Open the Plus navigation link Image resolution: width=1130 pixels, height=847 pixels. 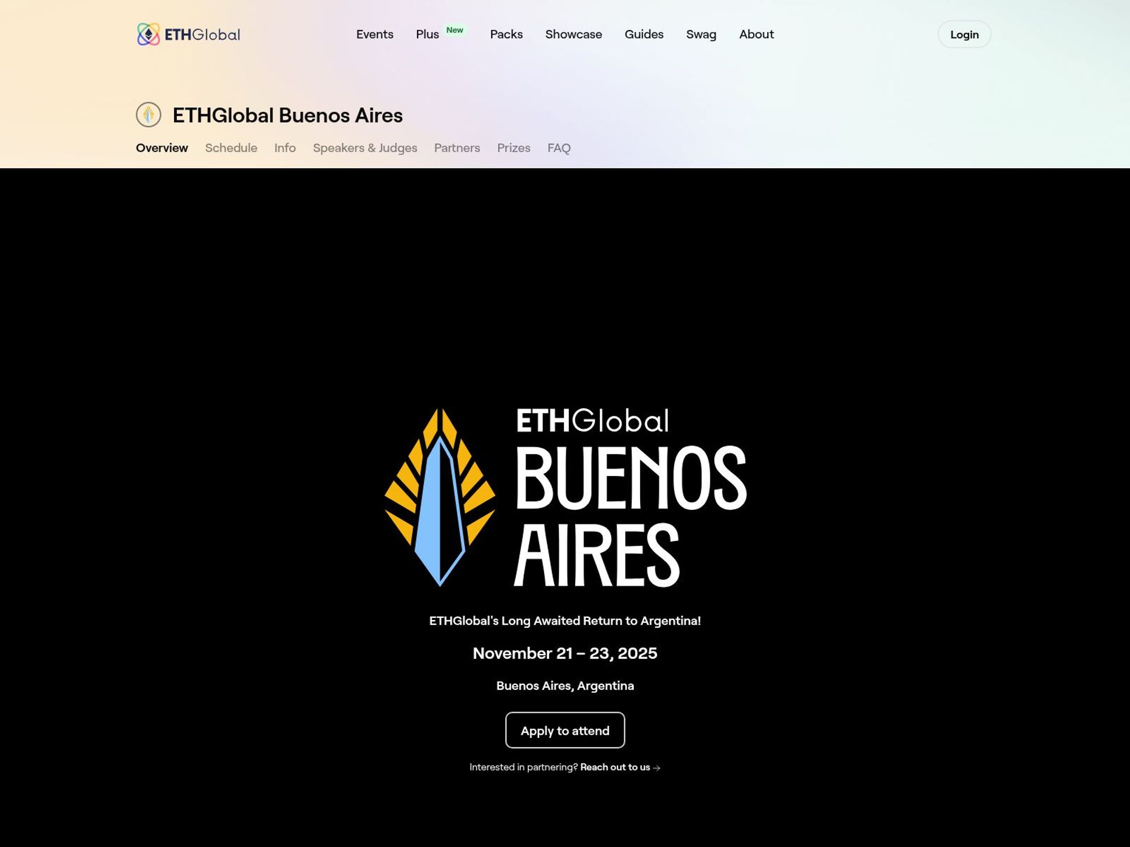pyautogui.click(x=427, y=34)
